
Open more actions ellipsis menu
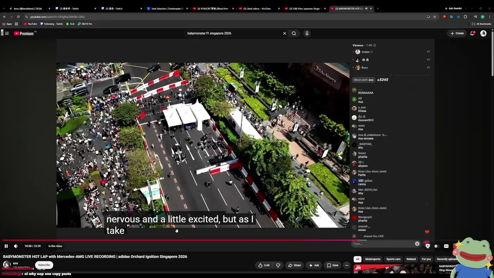click(347, 265)
